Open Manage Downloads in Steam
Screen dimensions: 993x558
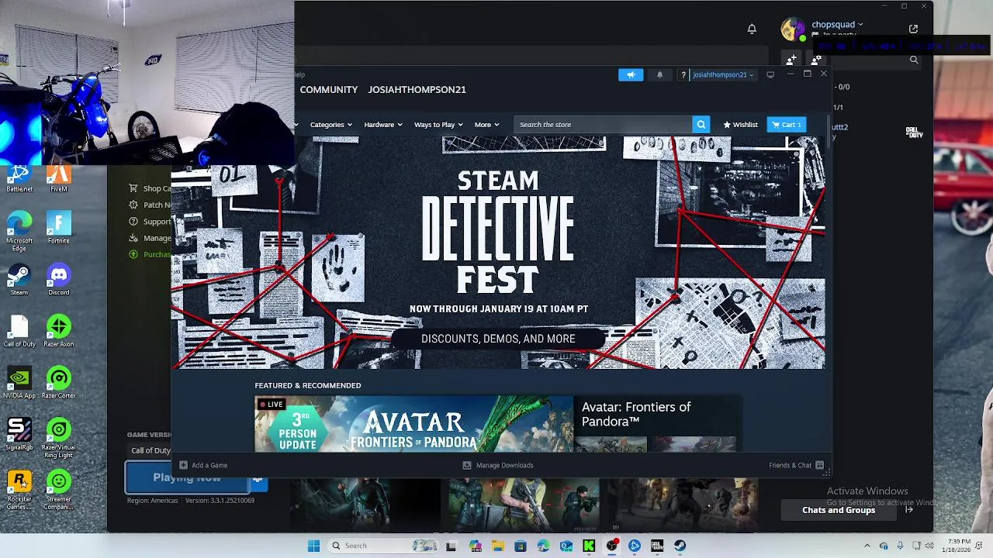pyautogui.click(x=498, y=465)
